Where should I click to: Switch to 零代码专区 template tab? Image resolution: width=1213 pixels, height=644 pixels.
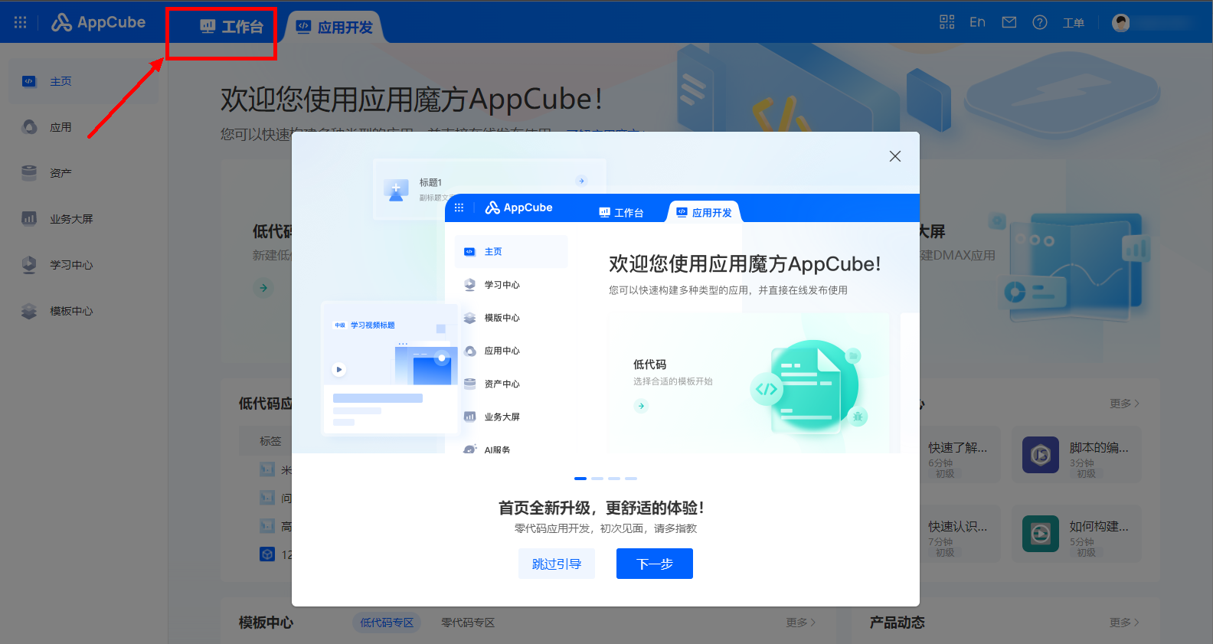pyautogui.click(x=468, y=623)
